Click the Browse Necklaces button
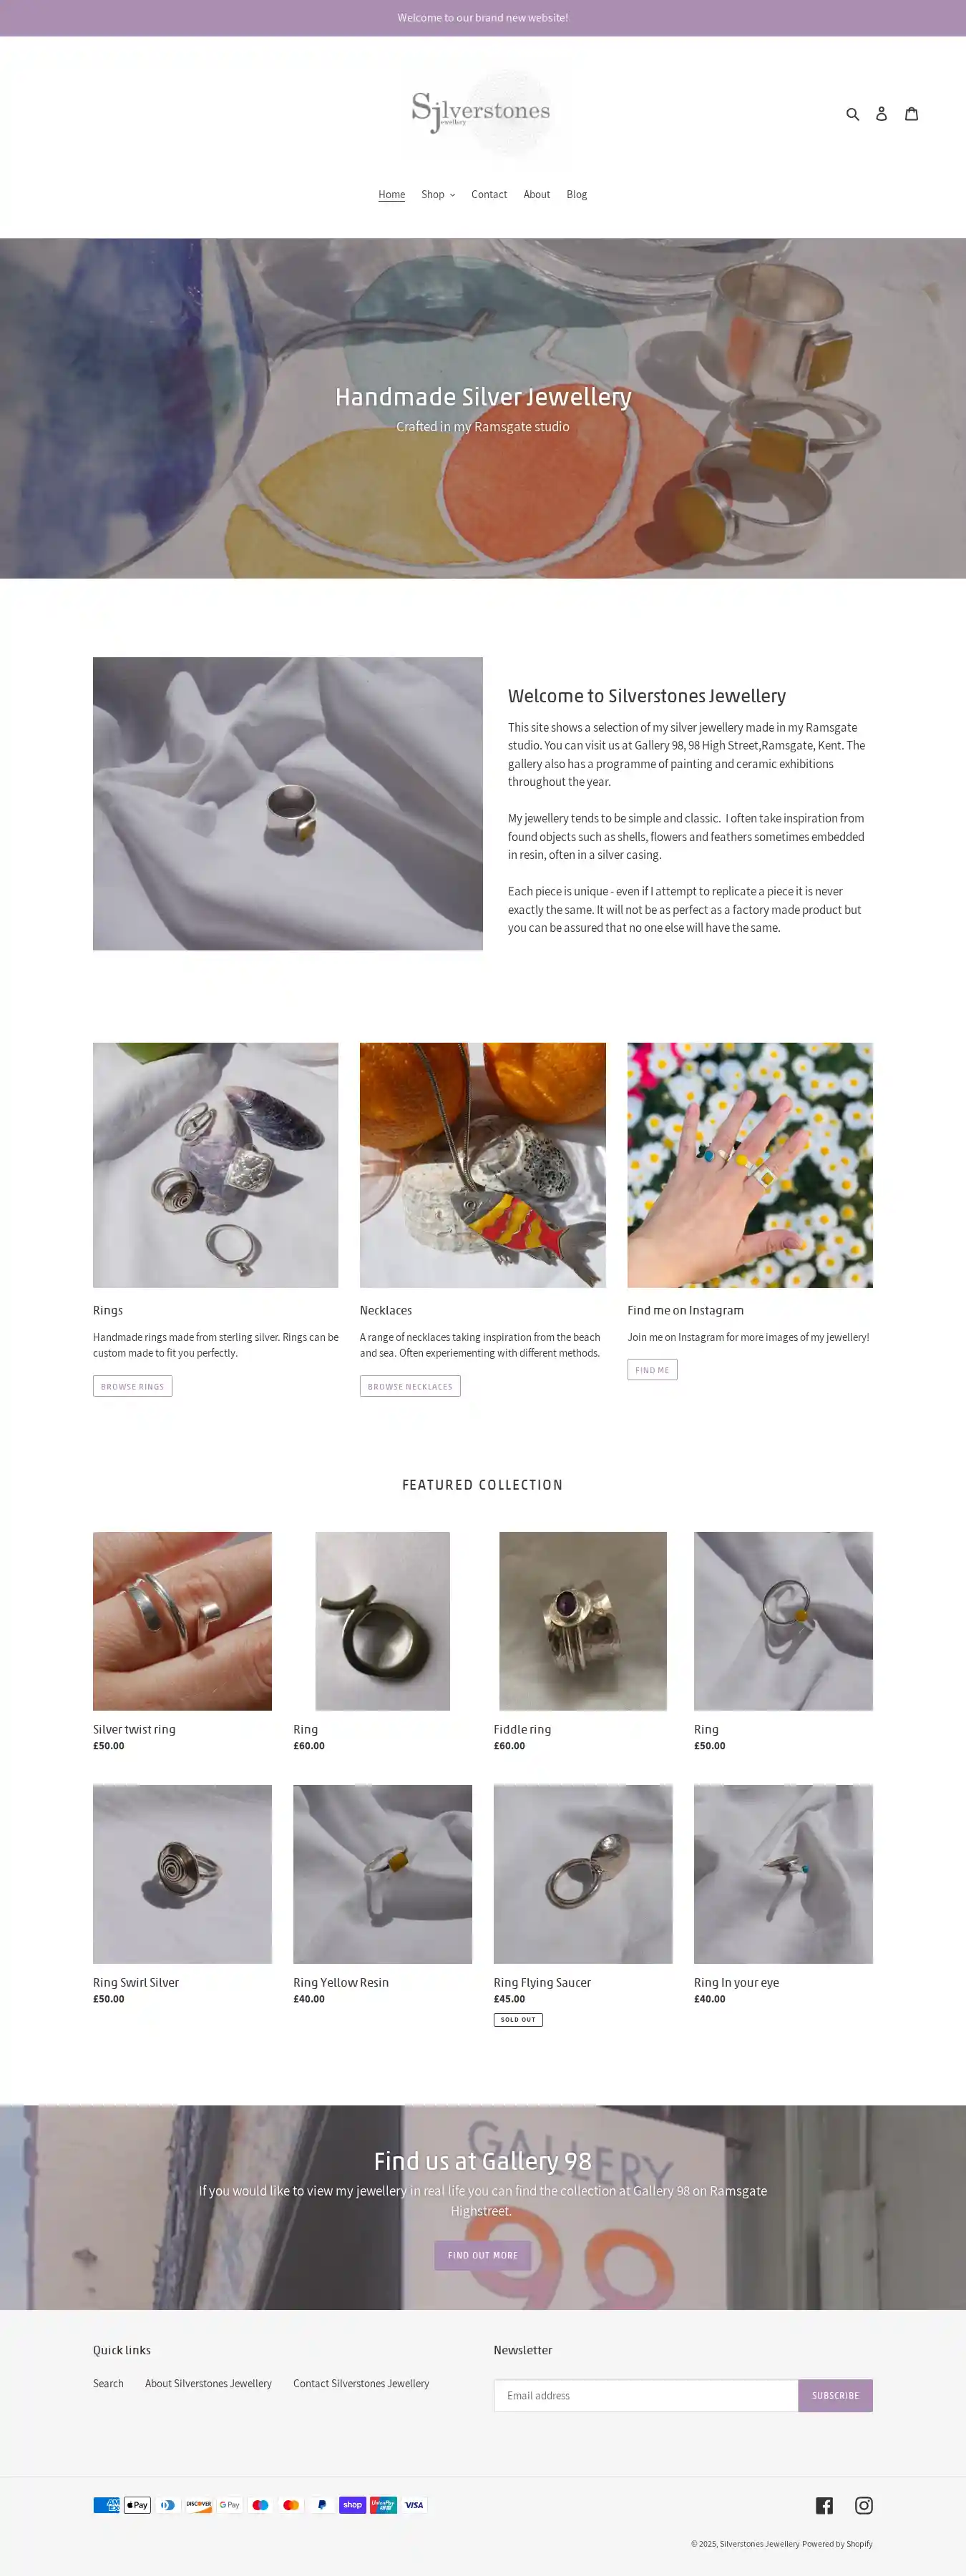 pos(409,1386)
